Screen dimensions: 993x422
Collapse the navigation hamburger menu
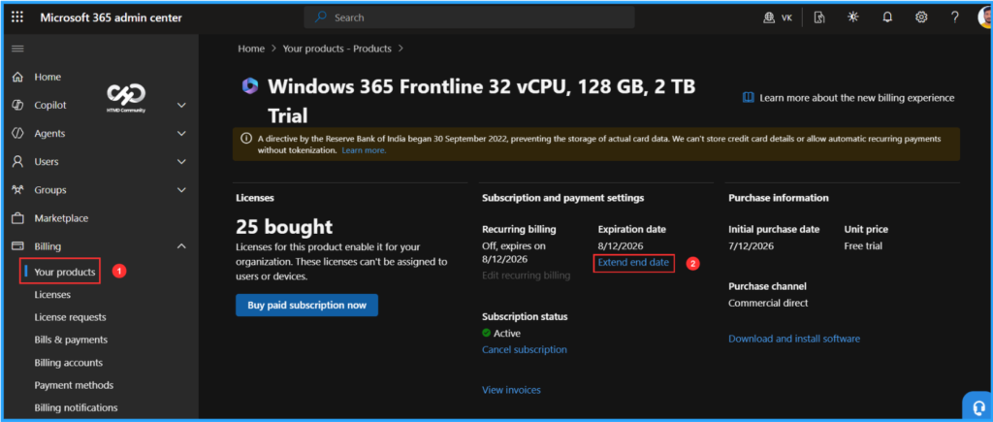17,49
